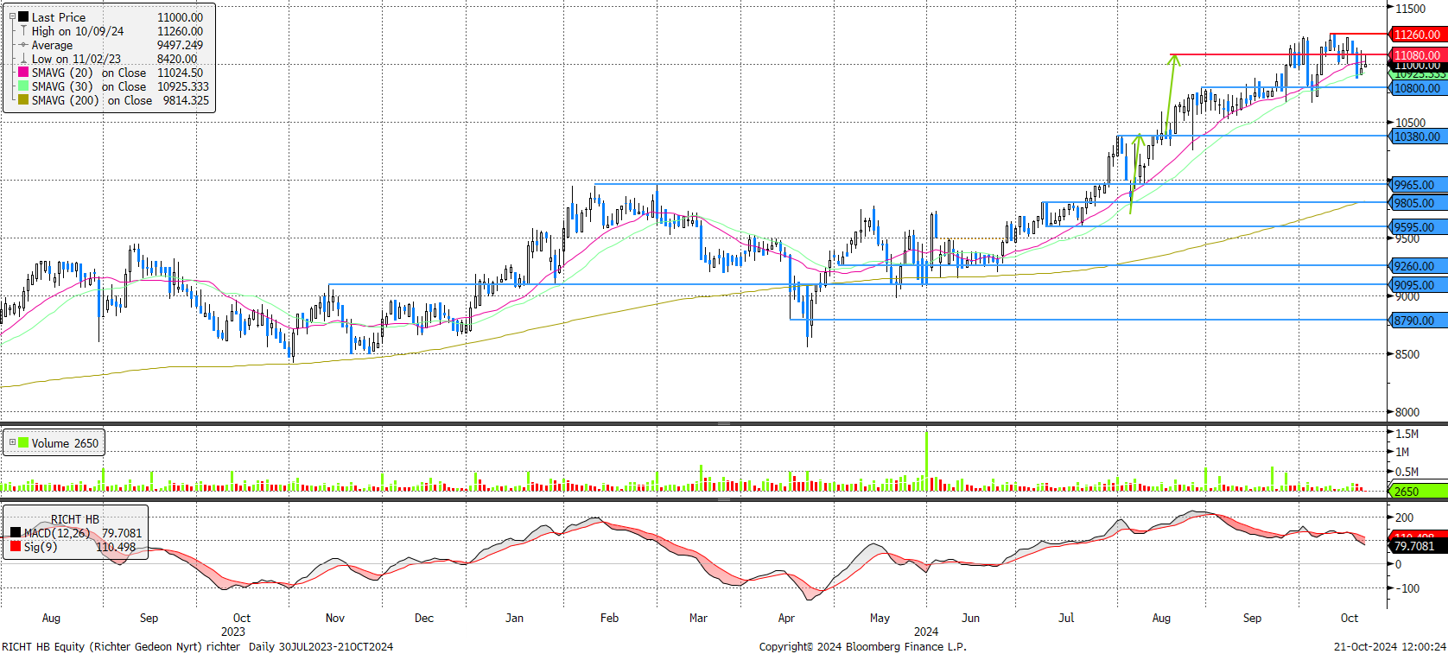Click the black Last Price color swatch

(23, 16)
